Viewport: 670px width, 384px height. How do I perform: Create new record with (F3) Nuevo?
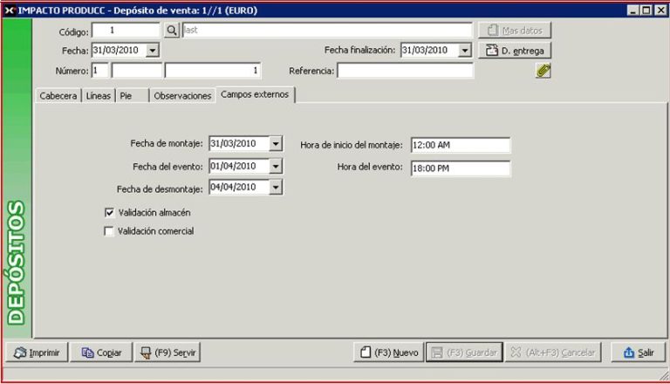(x=389, y=353)
